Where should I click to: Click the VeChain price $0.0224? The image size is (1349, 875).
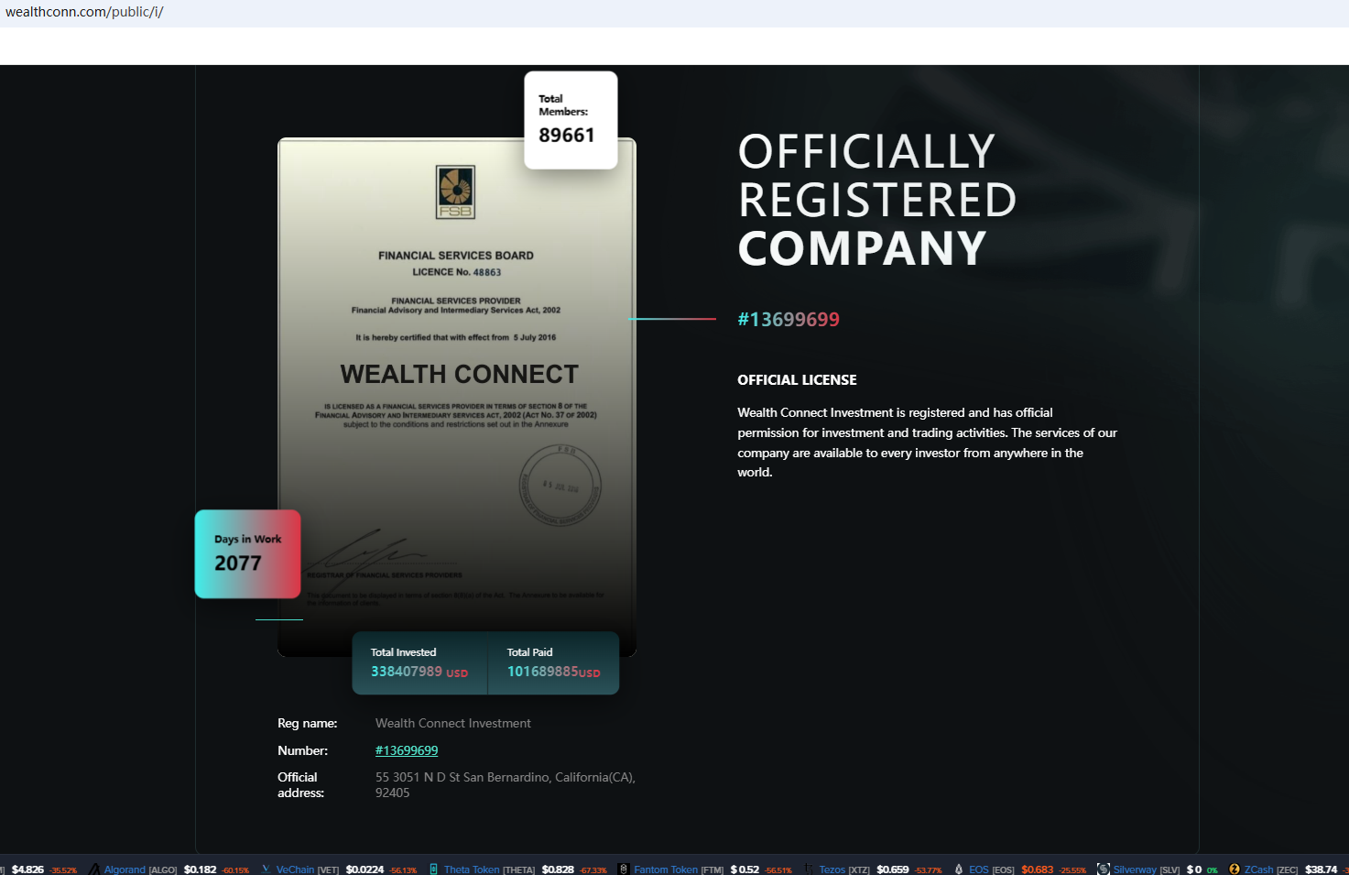pos(364,870)
